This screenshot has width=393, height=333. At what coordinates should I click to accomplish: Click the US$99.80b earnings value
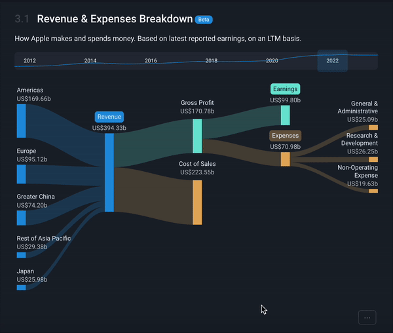(285, 100)
